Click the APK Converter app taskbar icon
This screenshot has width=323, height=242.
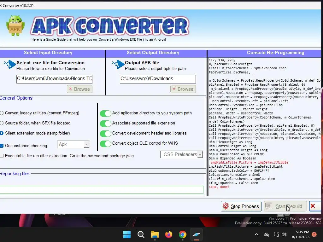pyautogui.click(x=196, y=234)
